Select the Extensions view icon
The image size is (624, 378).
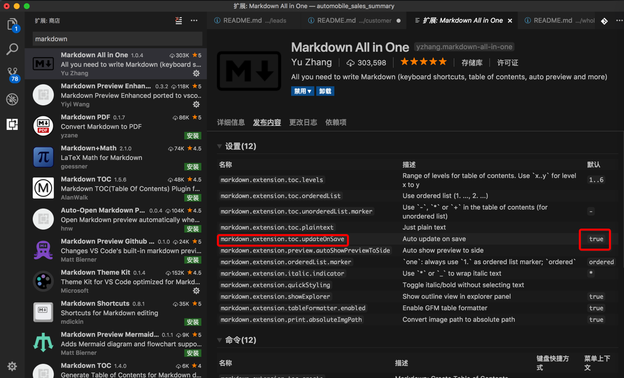pyautogui.click(x=12, y=124)
